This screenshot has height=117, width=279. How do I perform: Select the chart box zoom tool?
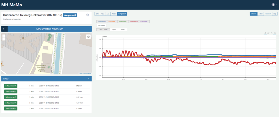coord(268,33)
